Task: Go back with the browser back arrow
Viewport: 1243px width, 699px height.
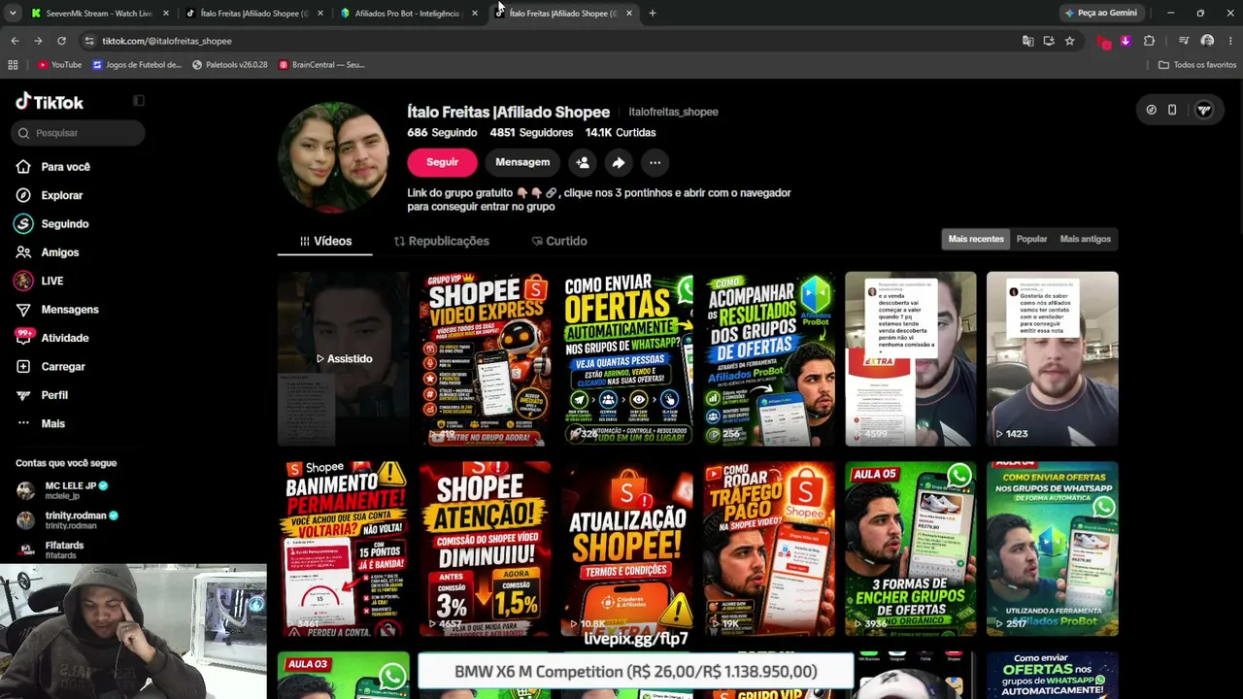Action: (x=15, y=41)
